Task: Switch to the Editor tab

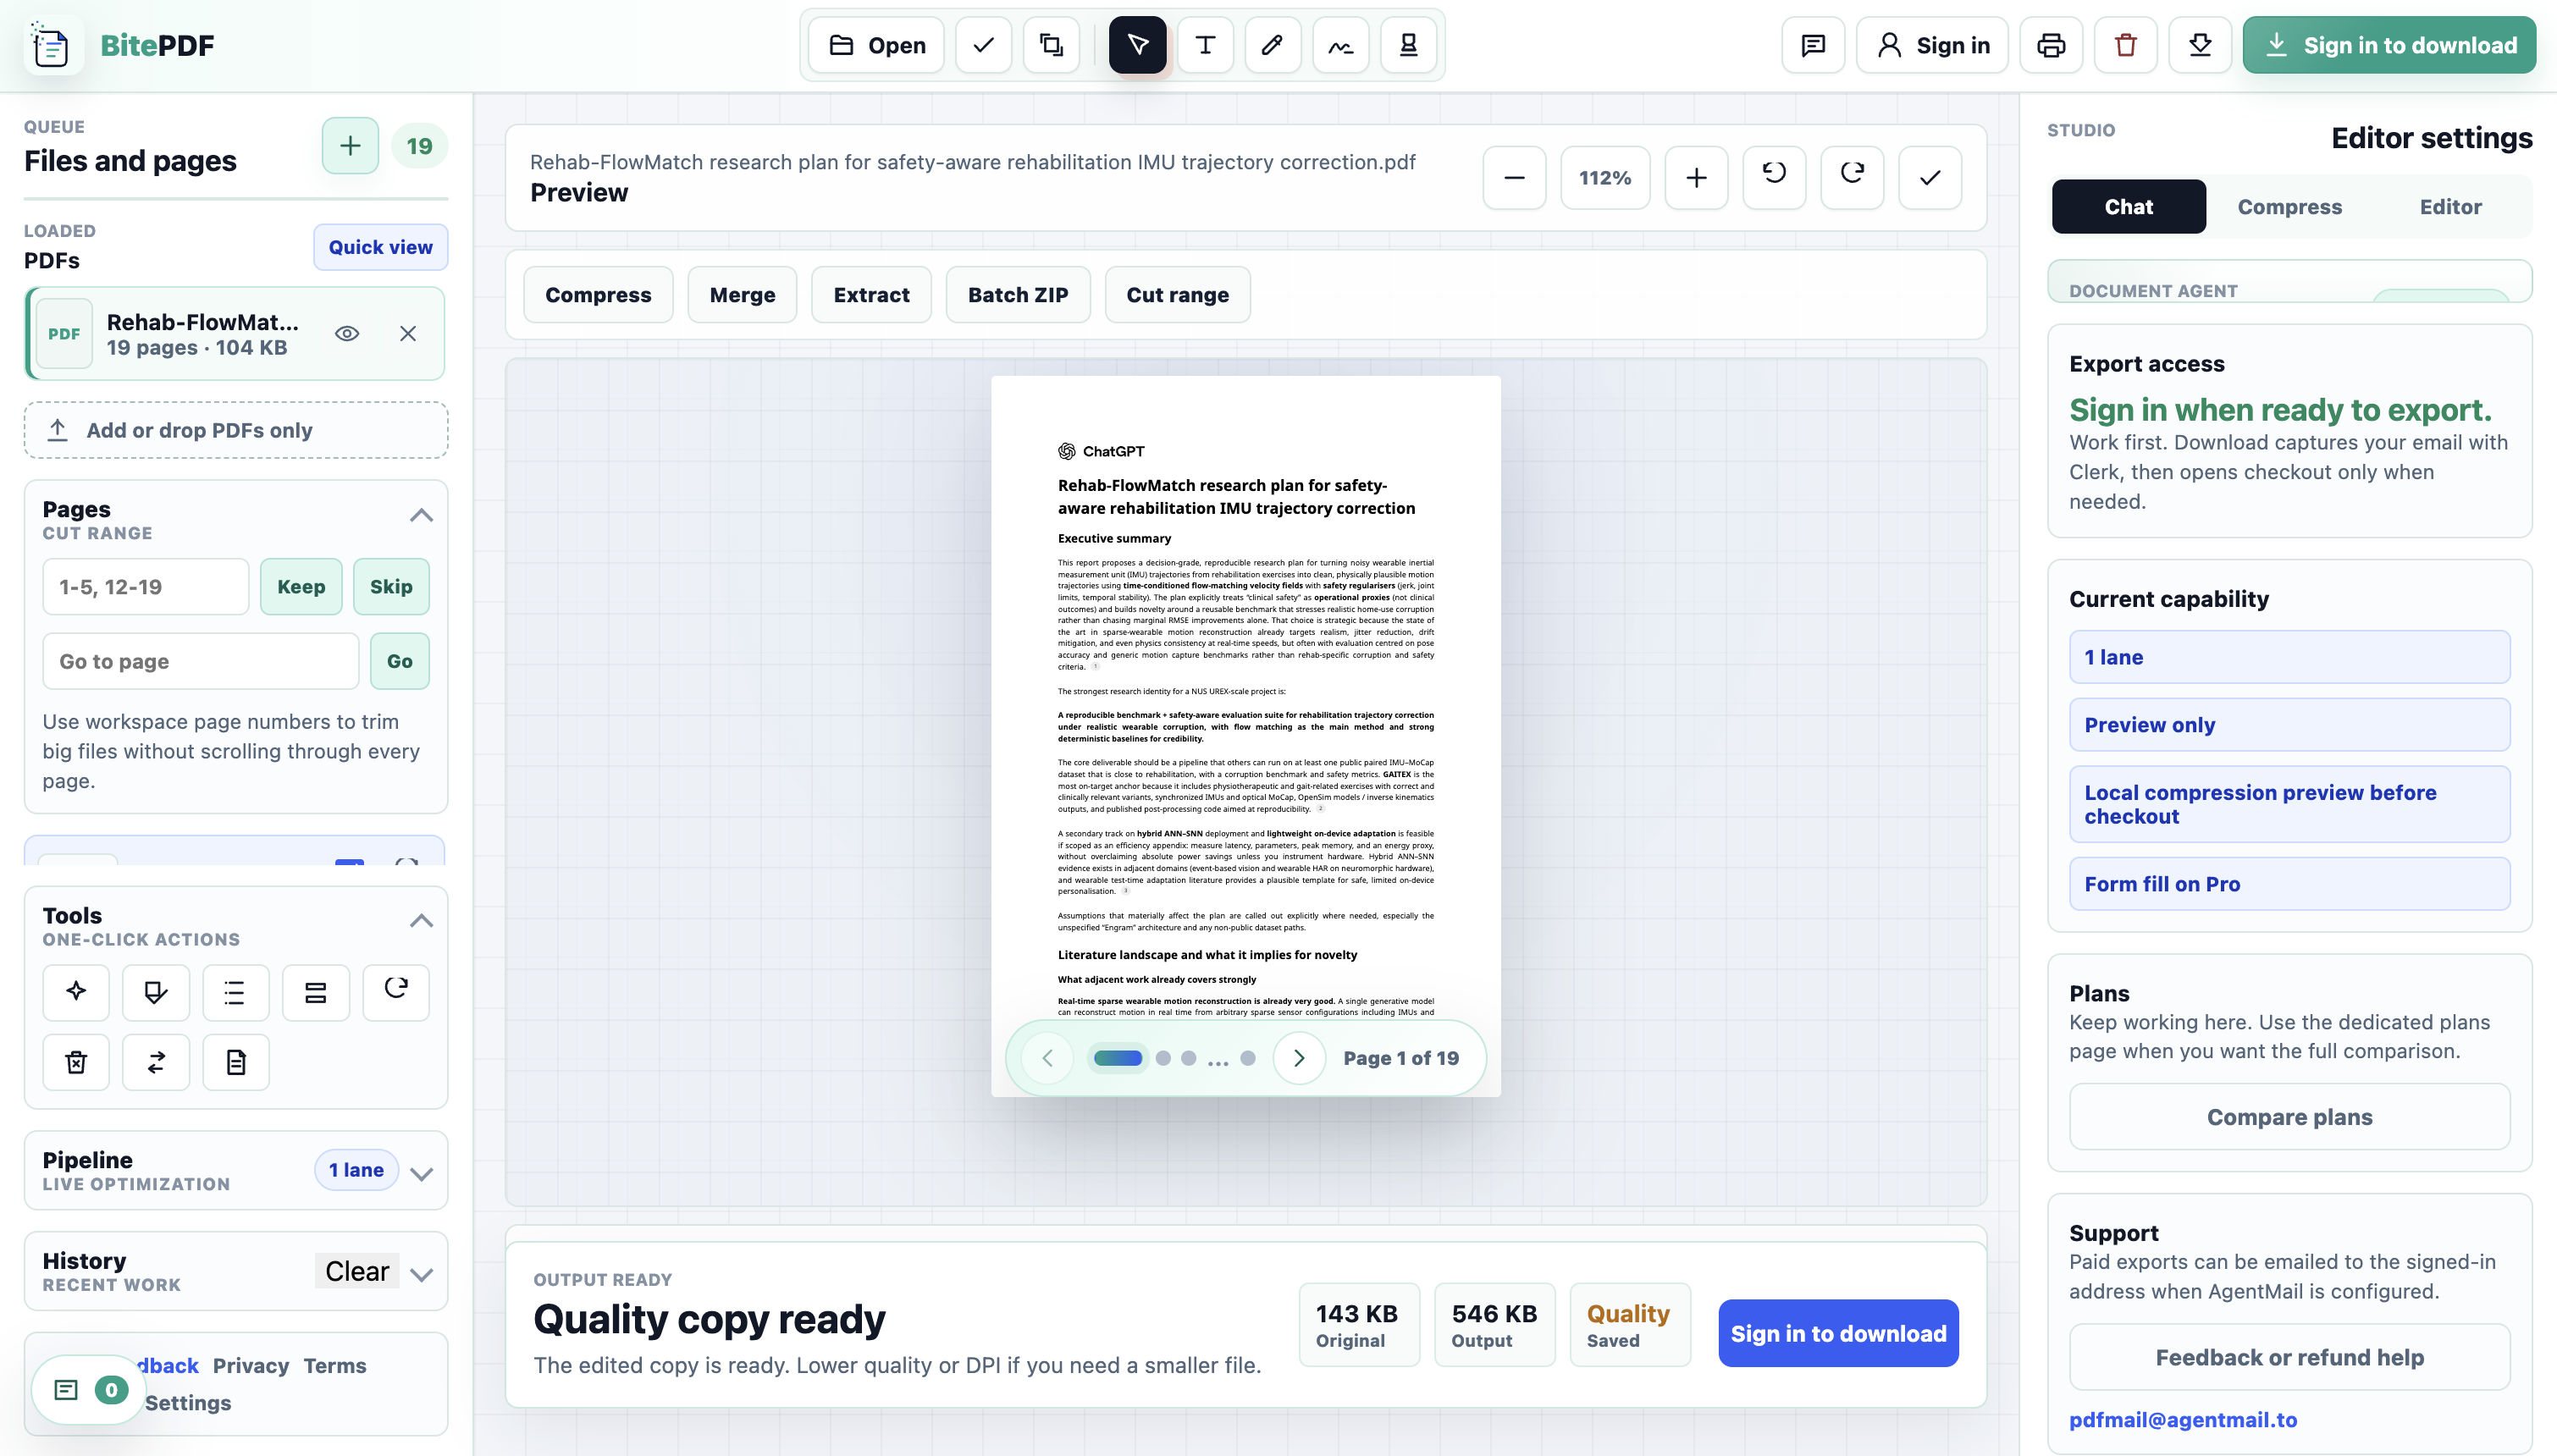Action: [x=2450, y=207]
